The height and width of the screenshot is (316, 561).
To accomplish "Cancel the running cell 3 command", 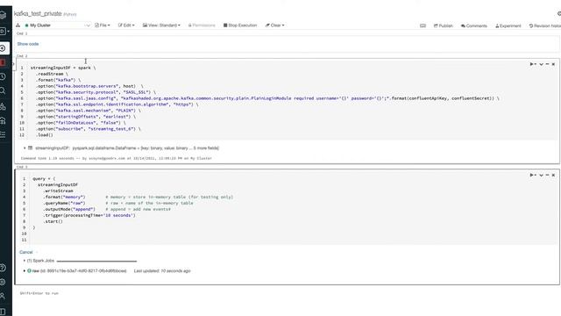I will click(x=25, y=252).
